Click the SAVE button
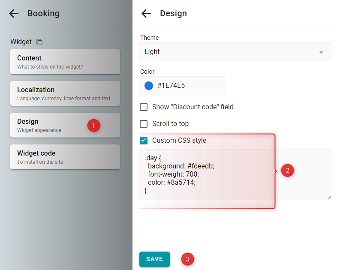 click(154, 259)
